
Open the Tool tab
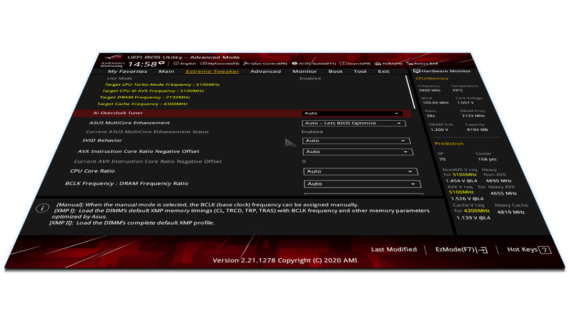360,72
